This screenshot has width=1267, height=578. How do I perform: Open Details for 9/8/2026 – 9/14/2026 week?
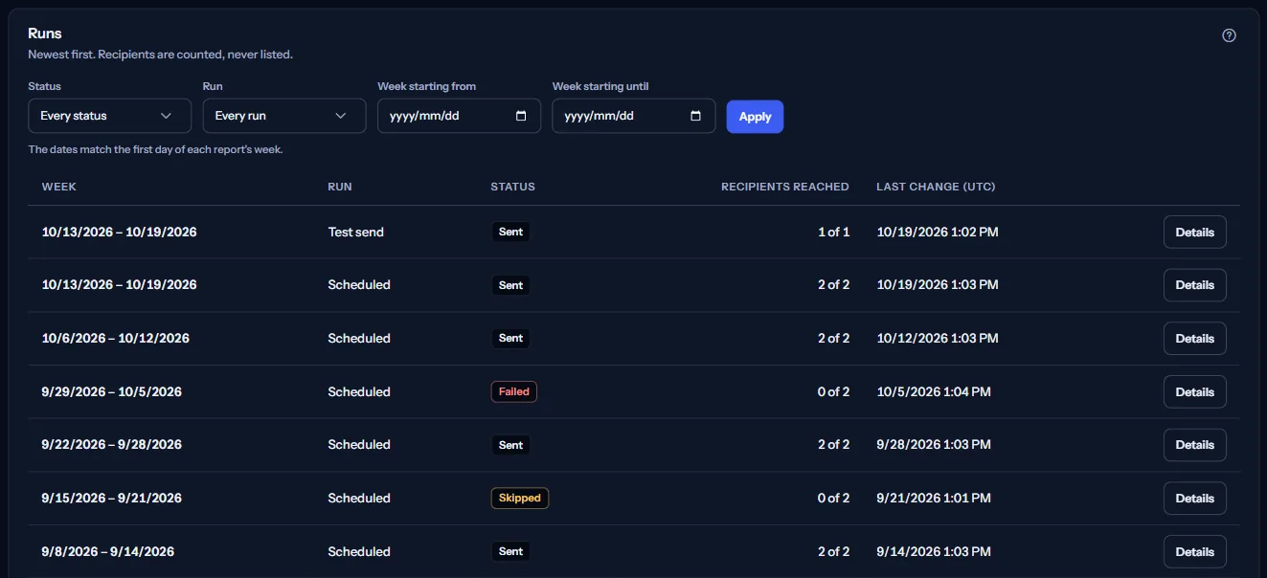[1194, 551]
